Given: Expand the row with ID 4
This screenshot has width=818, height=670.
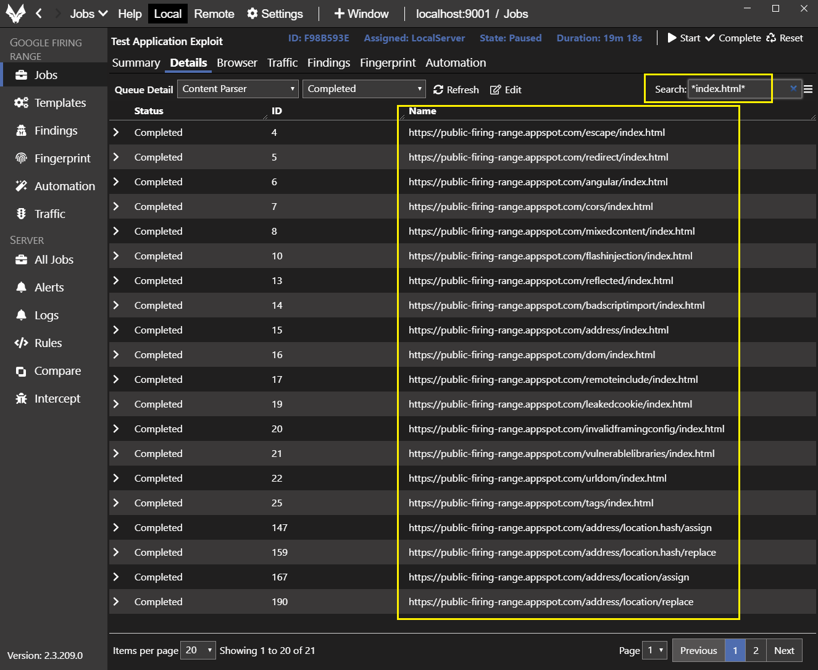Looking at the screenshot, I should (116, 133).
